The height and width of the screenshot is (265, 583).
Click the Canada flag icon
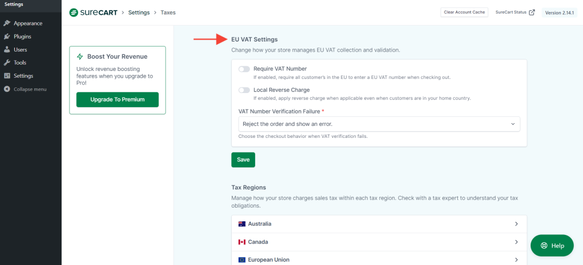click(242, 242)
